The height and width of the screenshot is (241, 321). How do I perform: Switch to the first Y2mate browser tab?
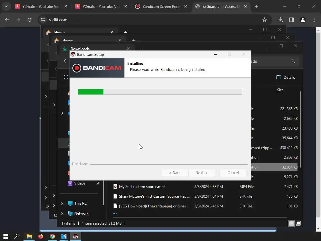click(41, 6)
